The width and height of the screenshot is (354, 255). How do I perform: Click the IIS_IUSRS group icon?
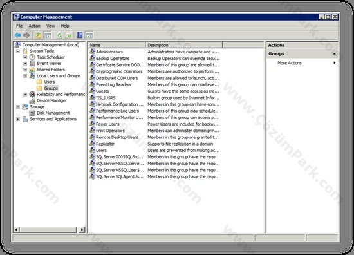click(92, 97)
